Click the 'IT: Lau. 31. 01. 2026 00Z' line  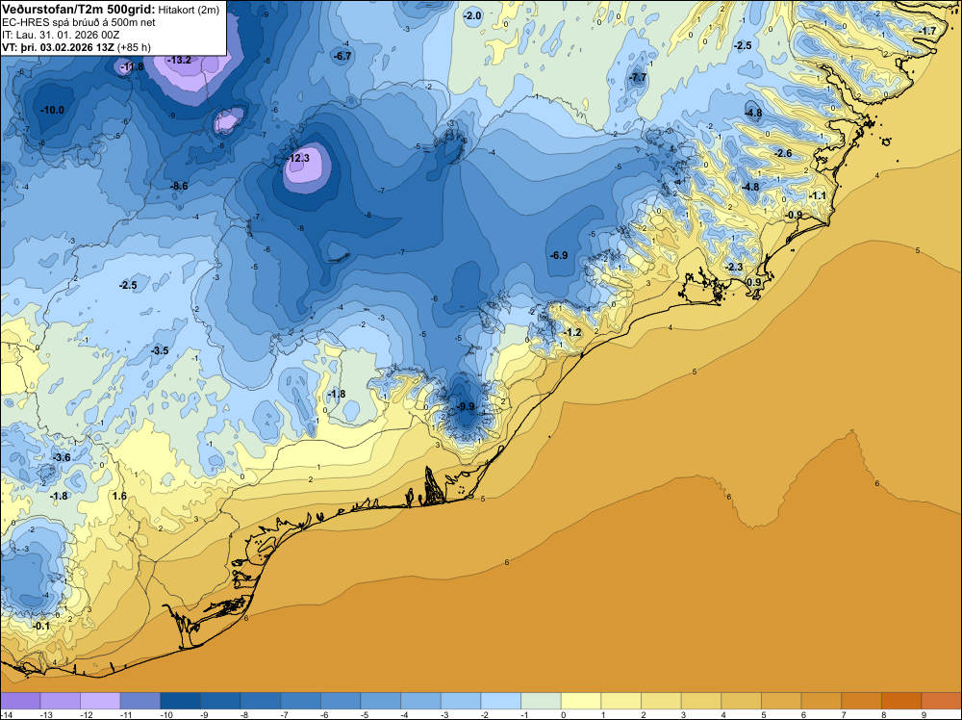(61, 35)
